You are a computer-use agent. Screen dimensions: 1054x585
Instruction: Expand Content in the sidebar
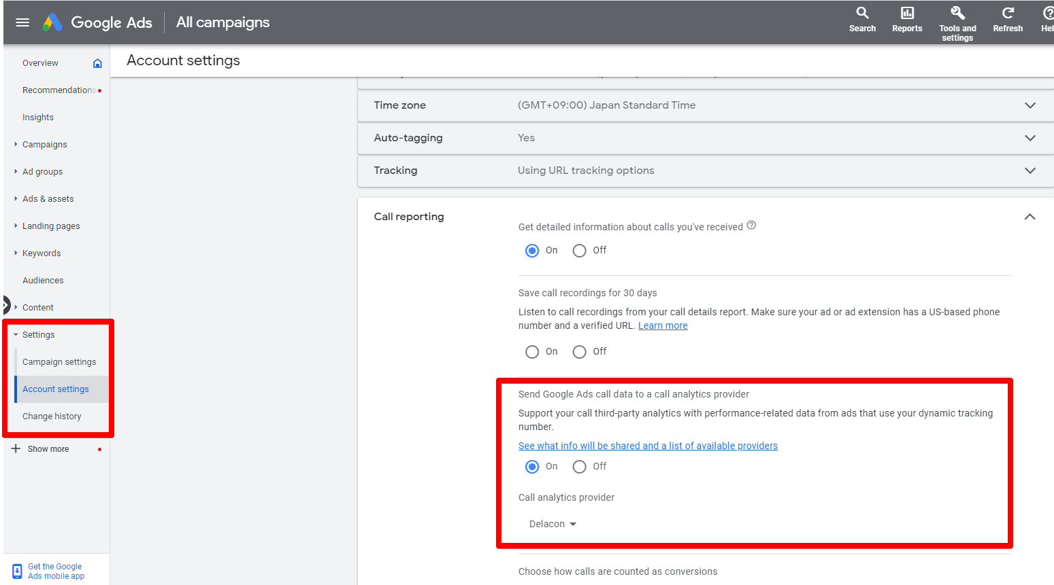[x=16, y=307]
